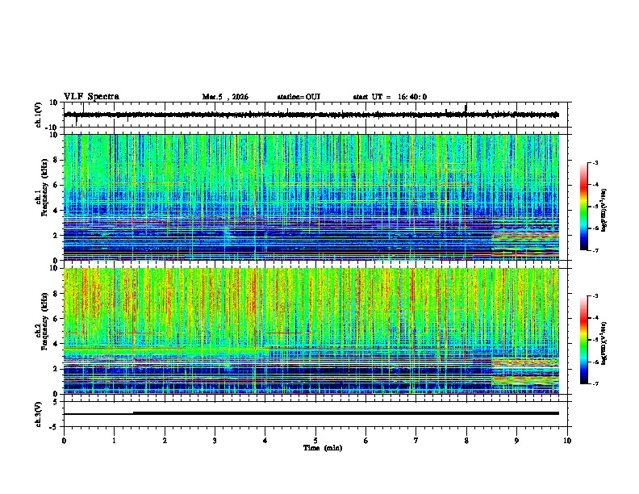Select the date text "Mar.5 , 2026"
Viewport: 639px width, 494px height.
tap(225, 97)
